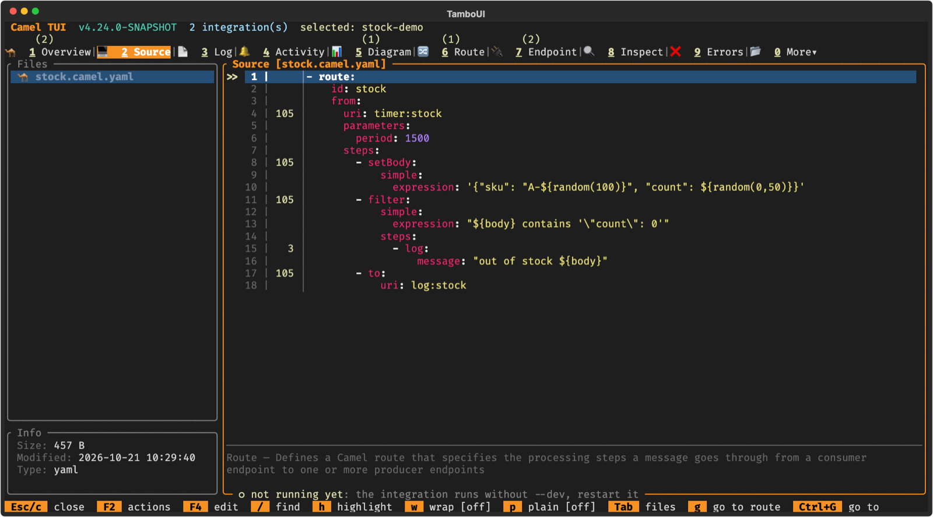Click the 'uri: timer:stock' source line
The image size is (933, 517).
(392, 114)
